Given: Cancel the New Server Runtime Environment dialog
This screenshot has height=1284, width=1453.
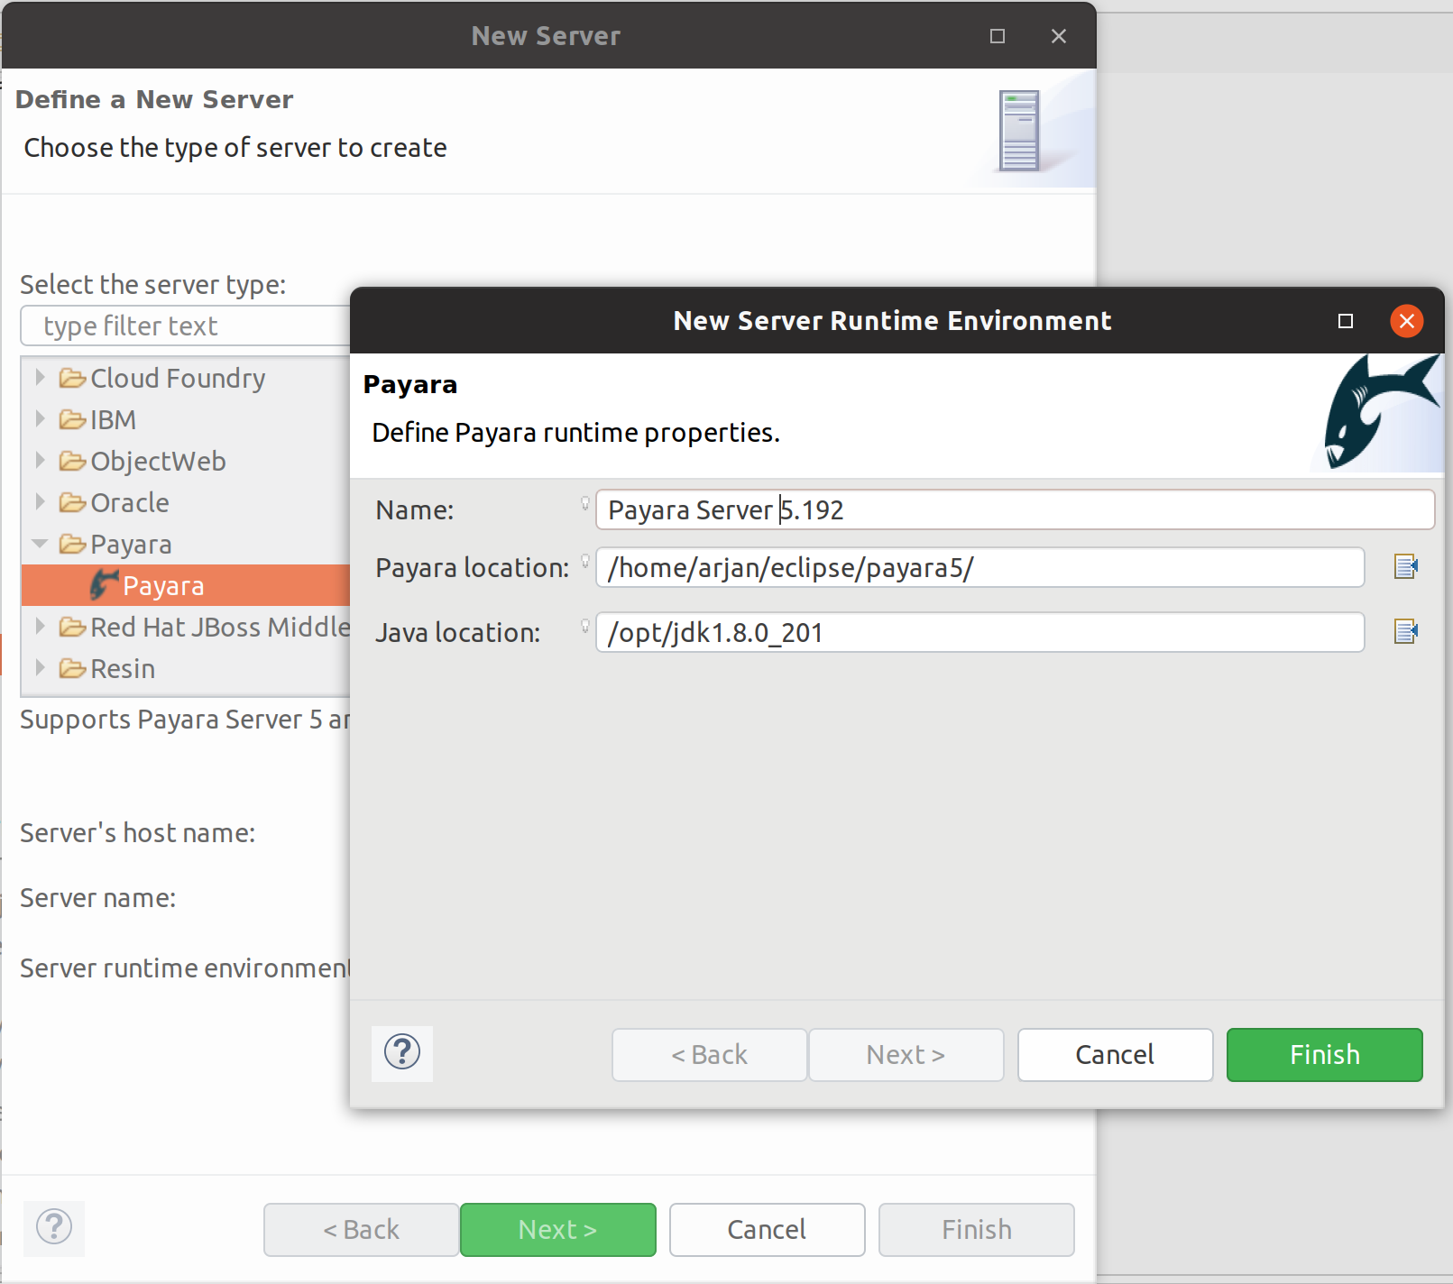Looking at the screenshot, I should click(1115, 1054).
